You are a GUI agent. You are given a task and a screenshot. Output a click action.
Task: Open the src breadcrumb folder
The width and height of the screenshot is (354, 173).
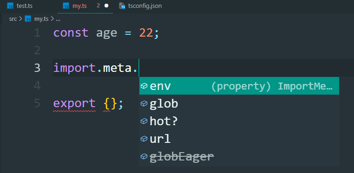(x=13, y=19)
